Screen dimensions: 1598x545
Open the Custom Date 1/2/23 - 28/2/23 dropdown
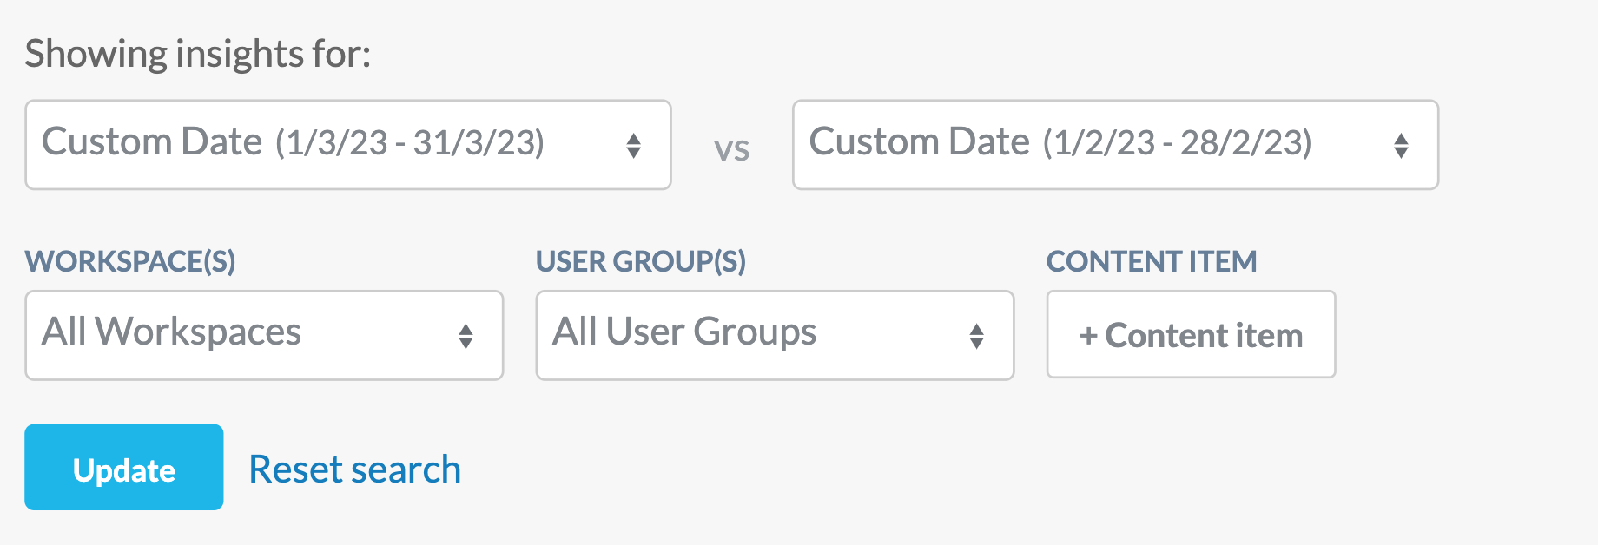pyautogui.click(x=1116, y=145)
